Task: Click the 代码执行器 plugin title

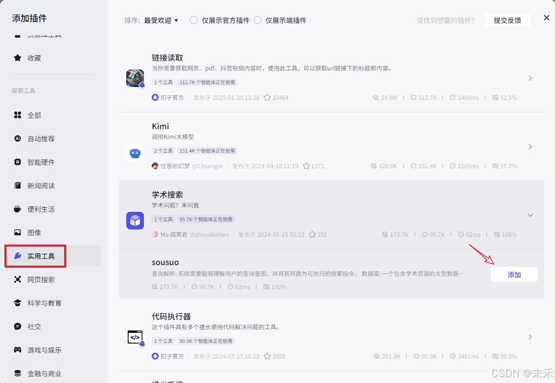Action: click(x=171, y=316)
